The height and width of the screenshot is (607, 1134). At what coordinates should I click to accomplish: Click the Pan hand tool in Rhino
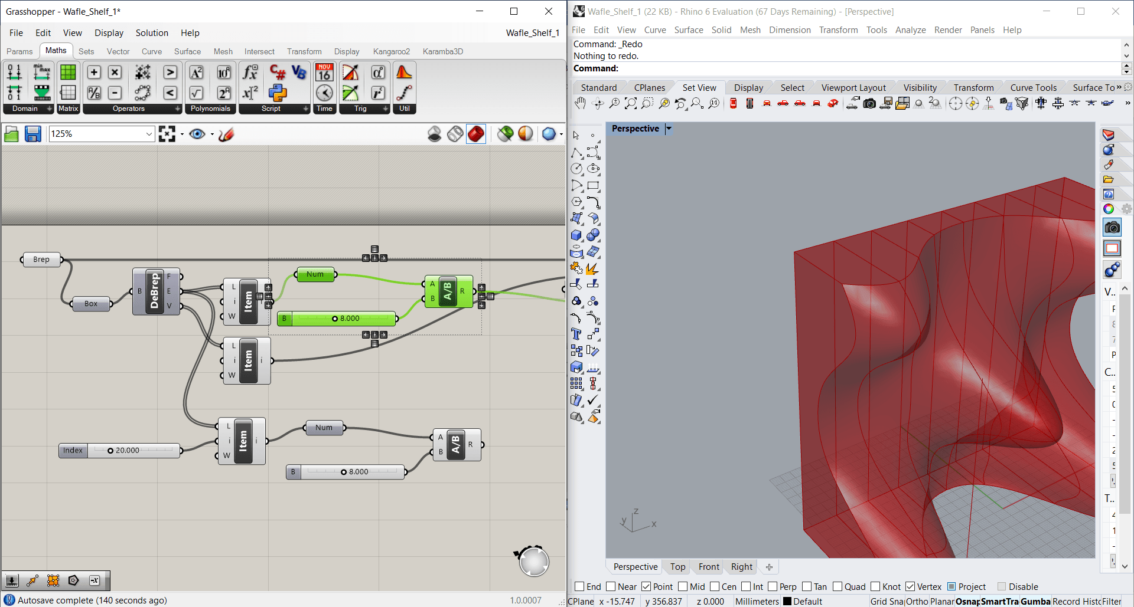[580, 104]
